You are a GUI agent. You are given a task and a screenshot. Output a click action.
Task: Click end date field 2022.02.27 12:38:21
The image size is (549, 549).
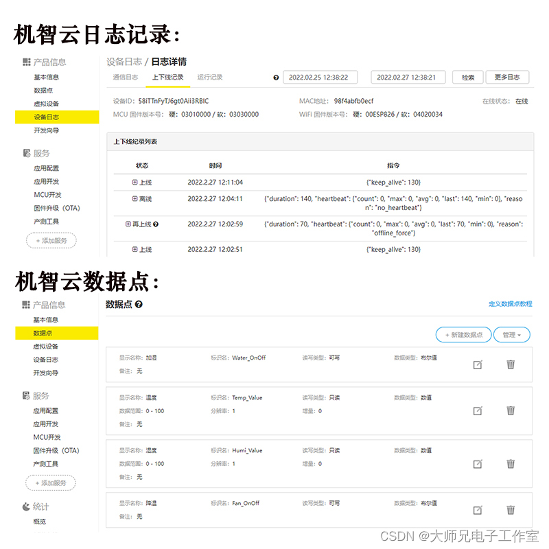point(408,77)
